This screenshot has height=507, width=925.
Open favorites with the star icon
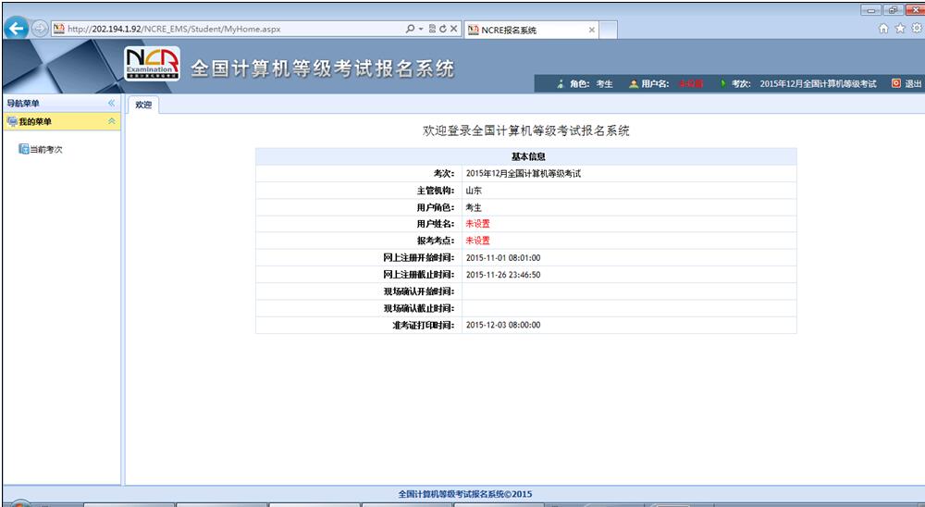coord(900,29)
